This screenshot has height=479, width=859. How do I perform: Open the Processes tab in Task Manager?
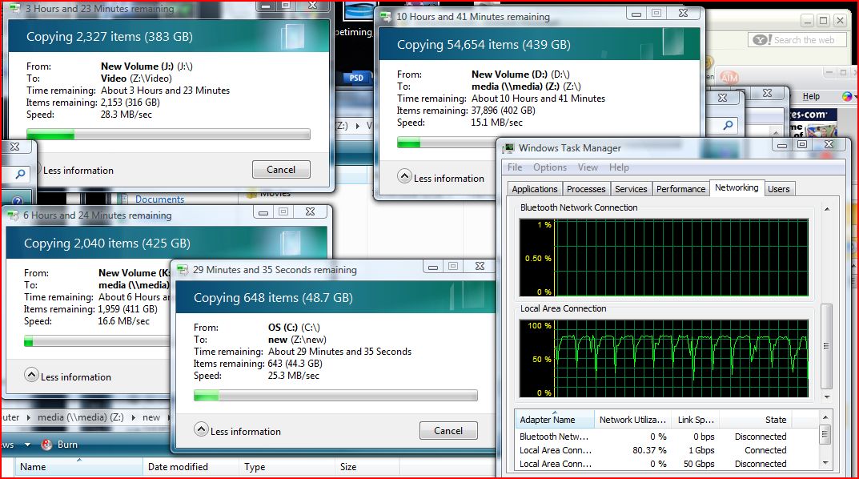[x=585, y=189]
